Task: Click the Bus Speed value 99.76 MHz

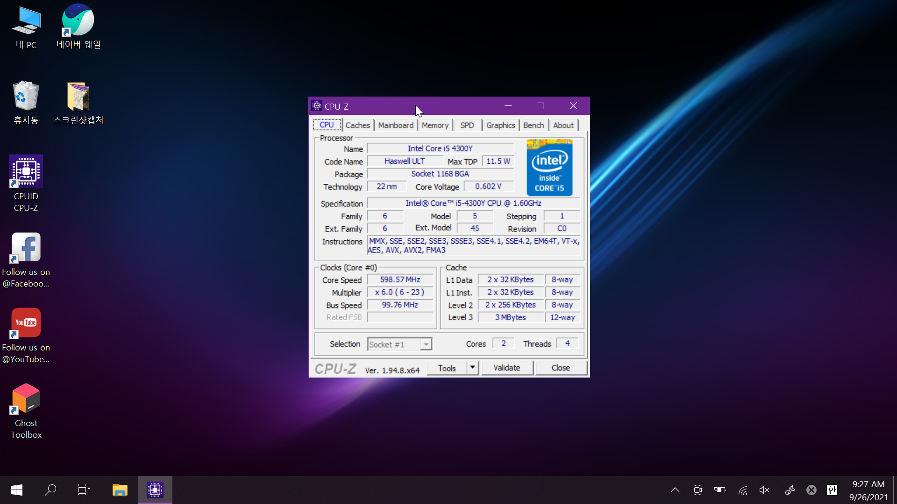Action: tap(400, 305)
